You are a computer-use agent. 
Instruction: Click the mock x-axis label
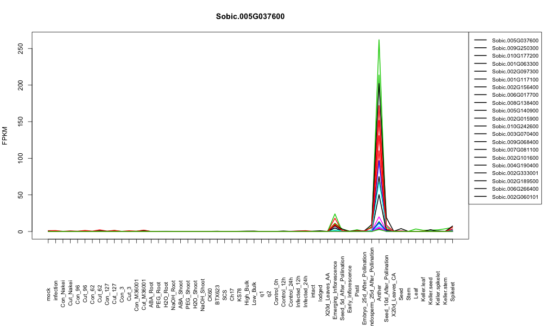tap(48, 294)
